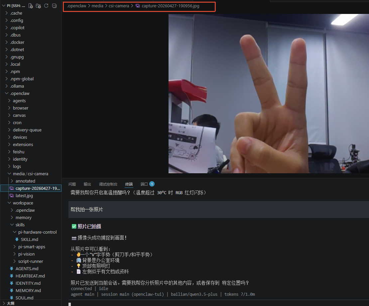Click csi-camera in the breadcrumb path
Image resolution: width=369 pixels, height=306 pixels.
[x=119, y=6]
